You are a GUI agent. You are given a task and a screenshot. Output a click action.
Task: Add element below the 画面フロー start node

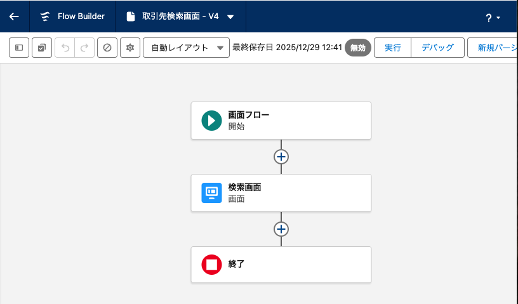click(x=281, y=156)
